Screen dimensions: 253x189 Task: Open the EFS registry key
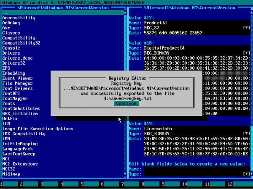tap(6, 68)
